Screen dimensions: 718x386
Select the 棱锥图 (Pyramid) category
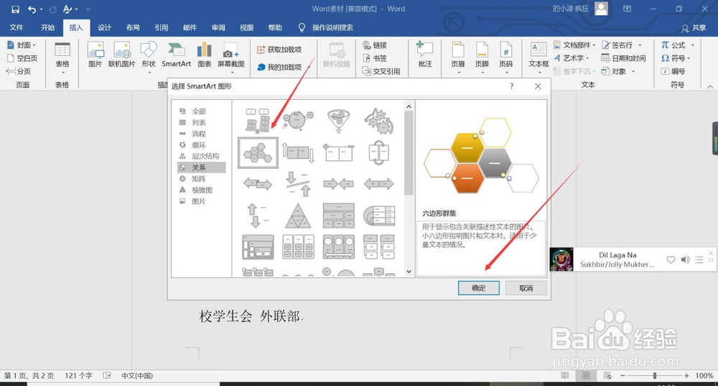201,190
